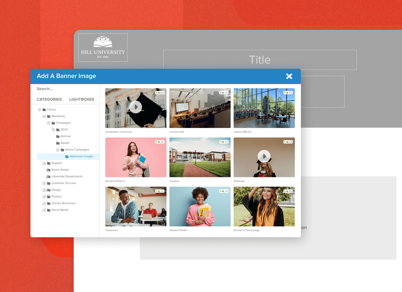Screen dimensions: 402x292
Task: Toggle the Marketing folder expander
Action: tap(44, 116)
